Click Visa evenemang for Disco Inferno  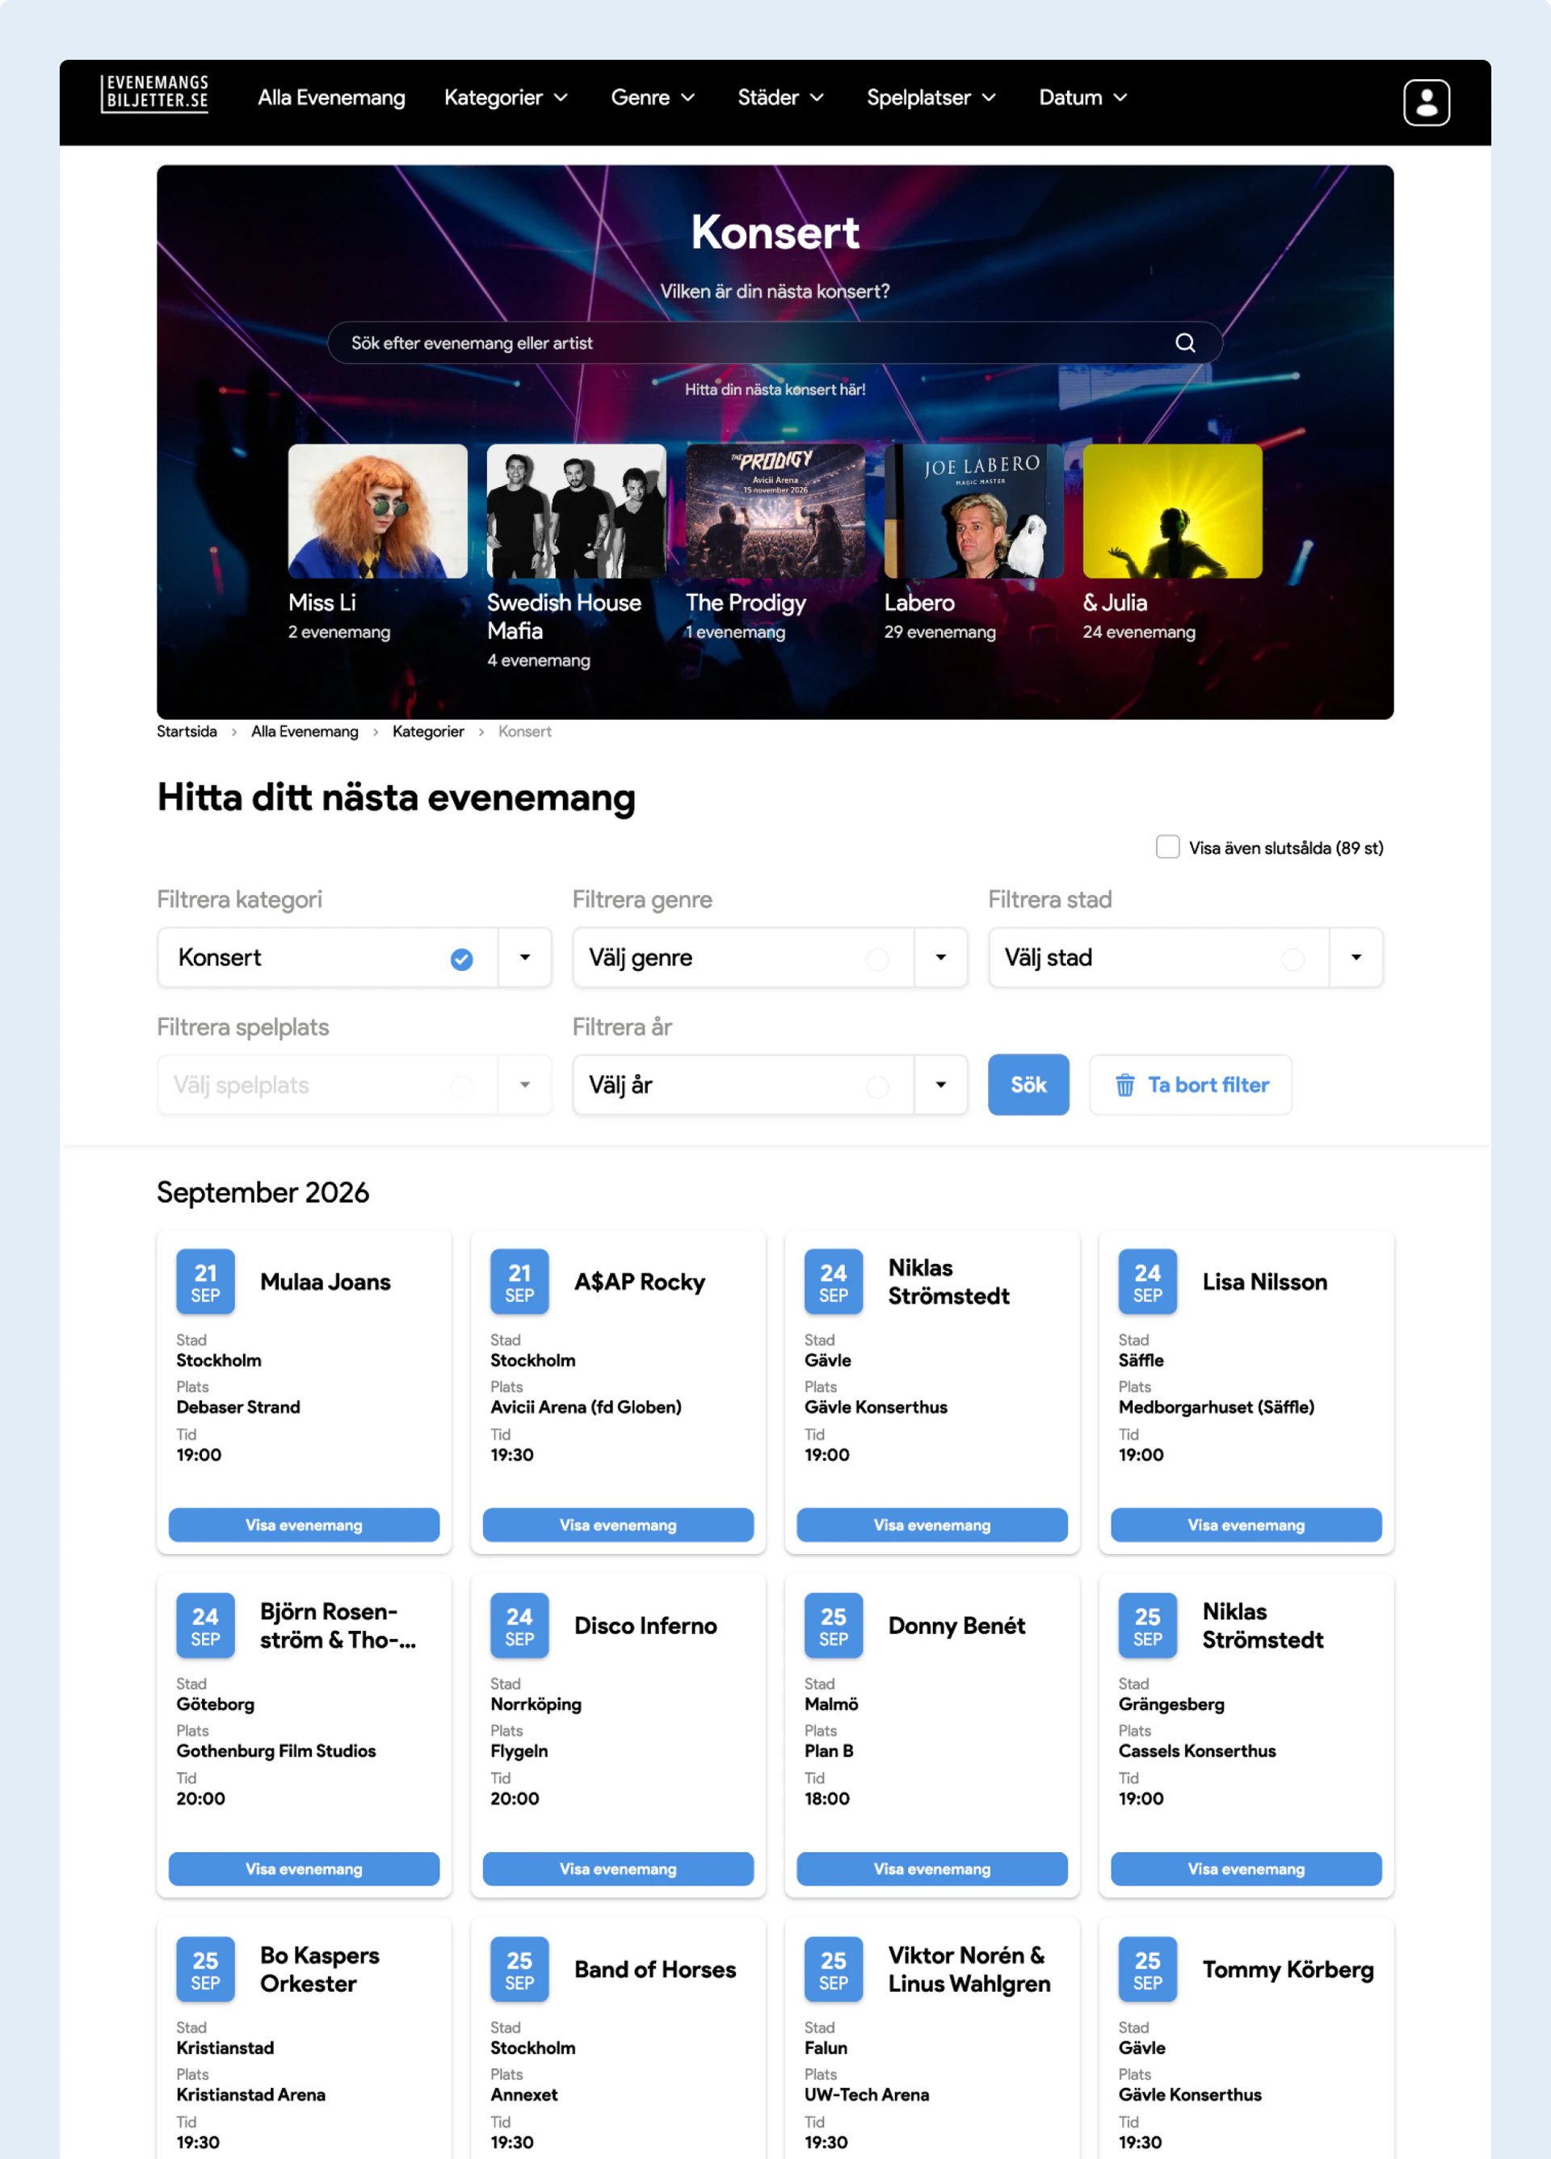(618, 1869)
